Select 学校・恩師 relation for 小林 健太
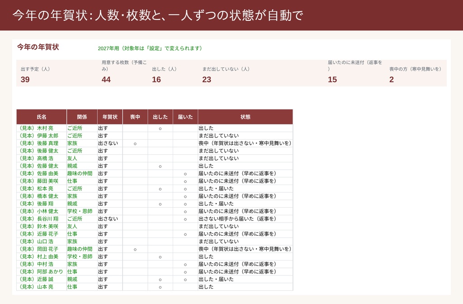Screen dimensions: 463x304 pos(82,211)
